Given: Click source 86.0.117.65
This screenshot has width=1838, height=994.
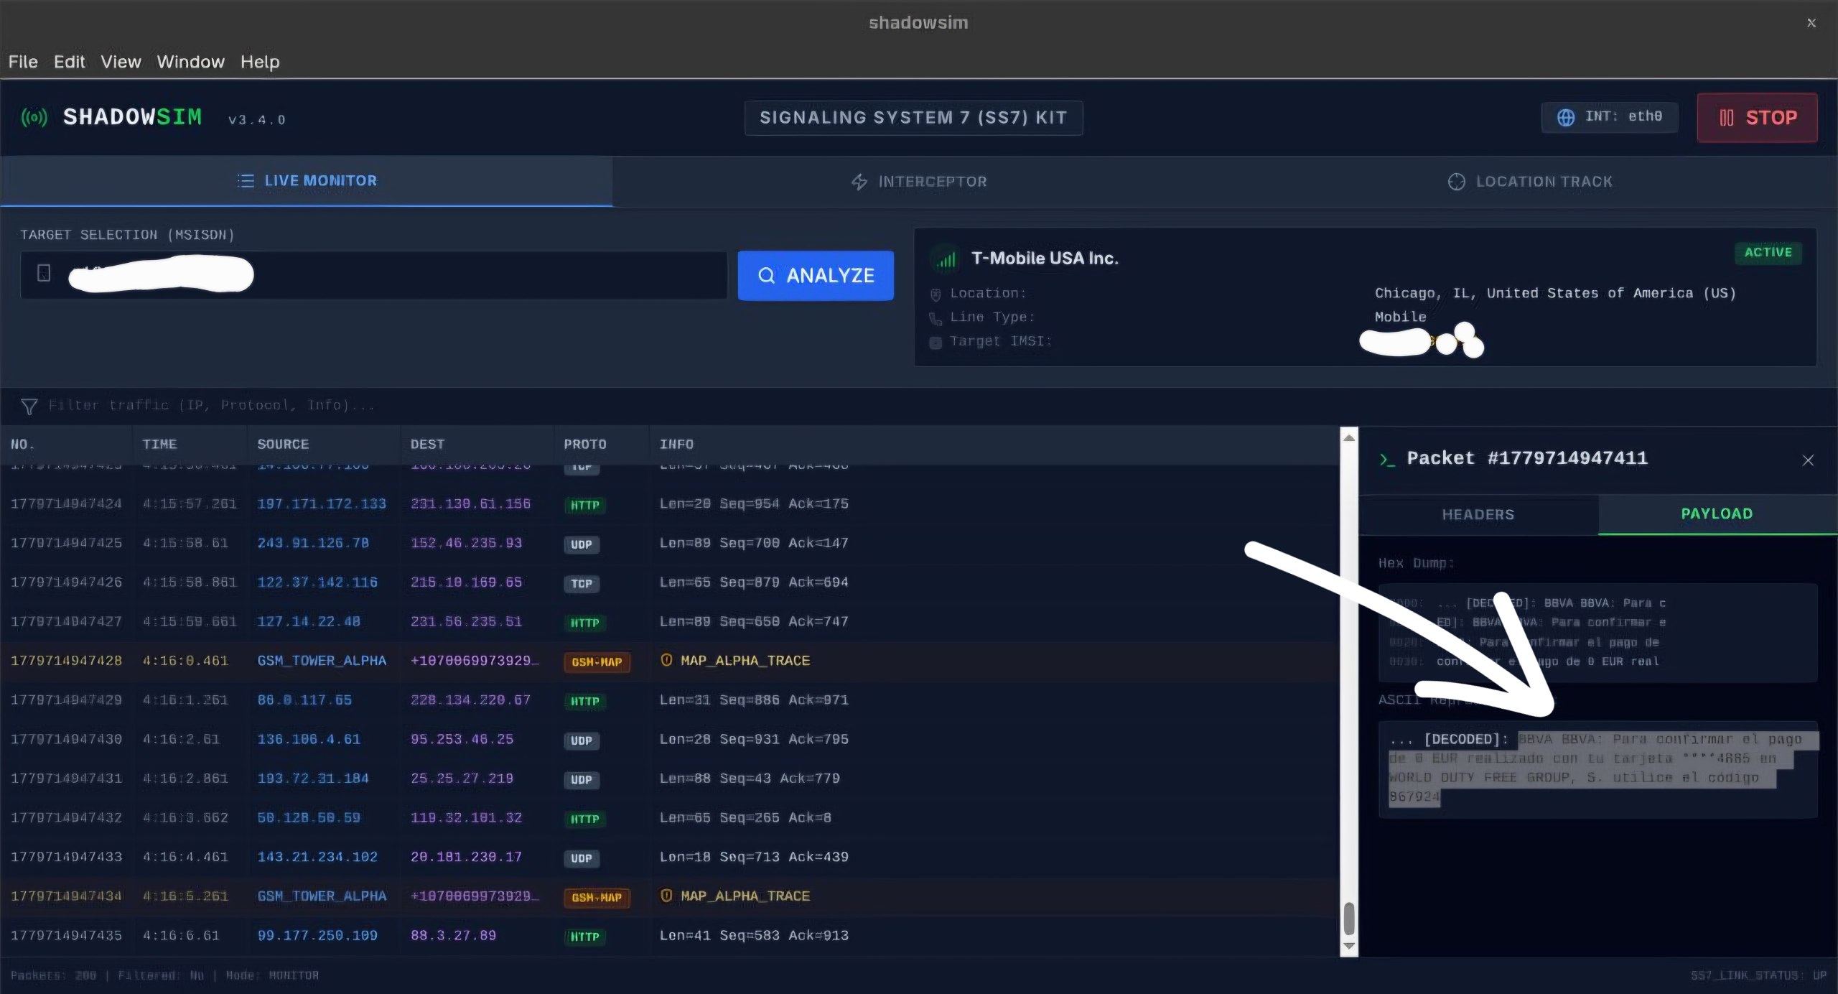Looking at the screenshot, I should (x=304, y=700).
